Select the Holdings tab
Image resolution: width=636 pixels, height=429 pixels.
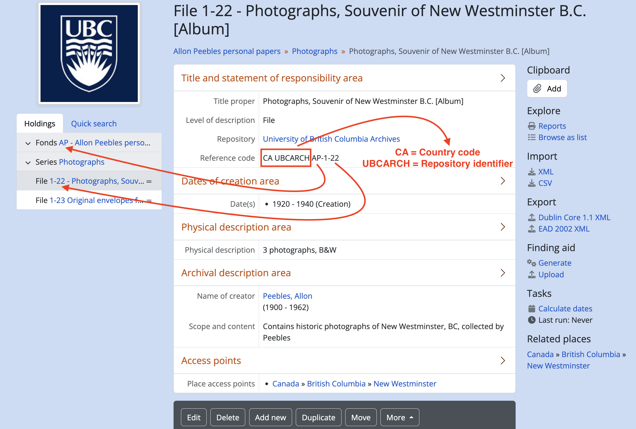pos(40,124)
